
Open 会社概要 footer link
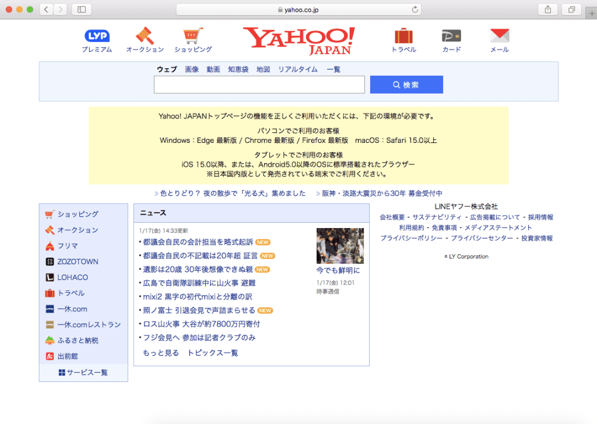click(392, 217)
